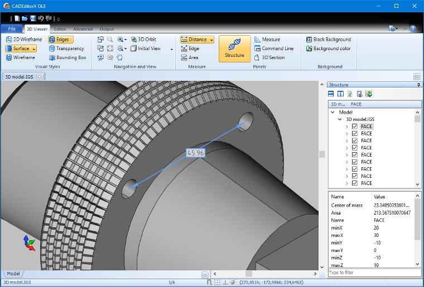The width and height of the screenshot is (424, 287).
Task: Click the Save floppy disk icon
Action: [33, 18]
